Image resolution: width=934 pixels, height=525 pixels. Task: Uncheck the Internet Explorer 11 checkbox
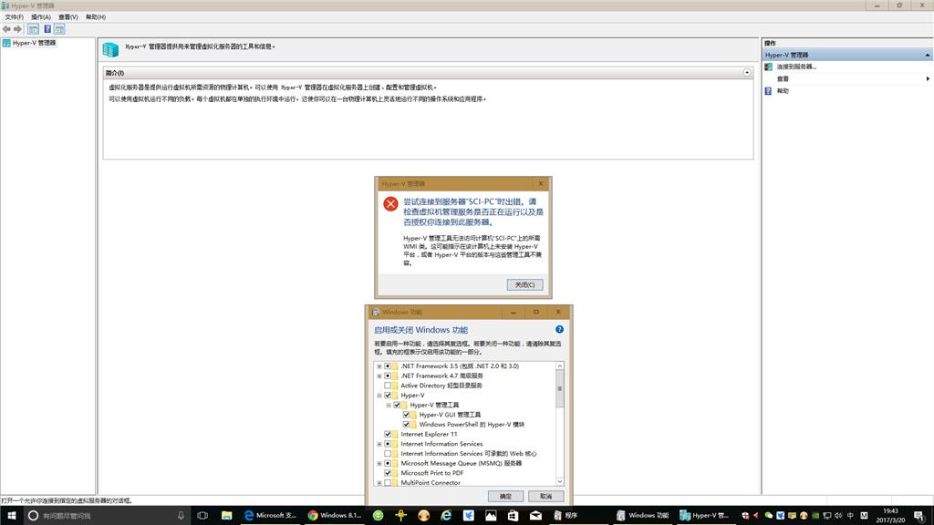388,434
